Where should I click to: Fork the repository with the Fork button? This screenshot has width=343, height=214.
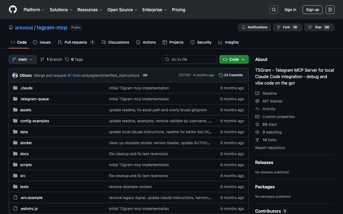[287, 27]
